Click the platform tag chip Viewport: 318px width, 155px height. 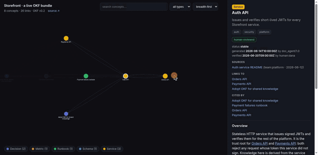[x=264, y=32]
